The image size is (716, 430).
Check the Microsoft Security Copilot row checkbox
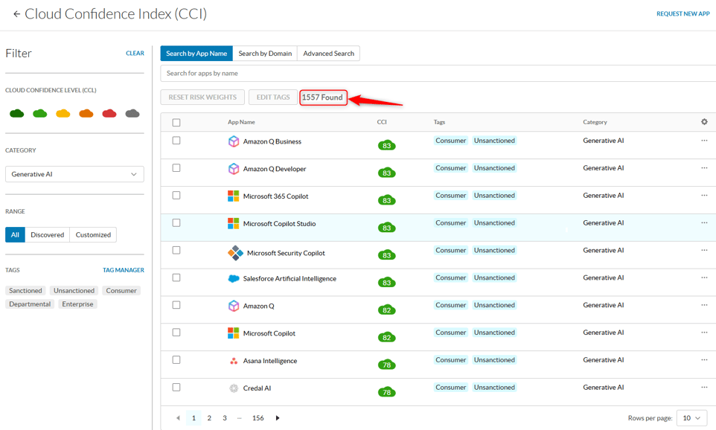[x=176, y=250]
